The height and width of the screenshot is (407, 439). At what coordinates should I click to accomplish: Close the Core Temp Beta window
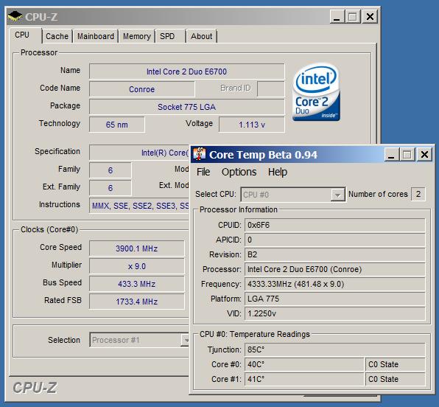point(424,154)
